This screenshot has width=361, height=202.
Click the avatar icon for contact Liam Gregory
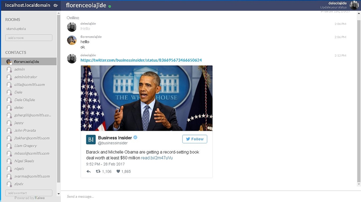coord(9,146)
